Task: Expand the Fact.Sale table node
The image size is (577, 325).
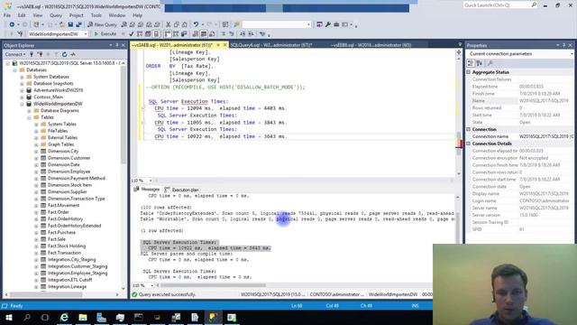Action: (x=36, y=239)
